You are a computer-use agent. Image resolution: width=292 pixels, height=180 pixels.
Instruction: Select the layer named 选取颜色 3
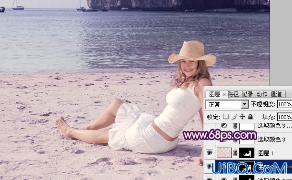pyautogui.click(x=272, y=140)
